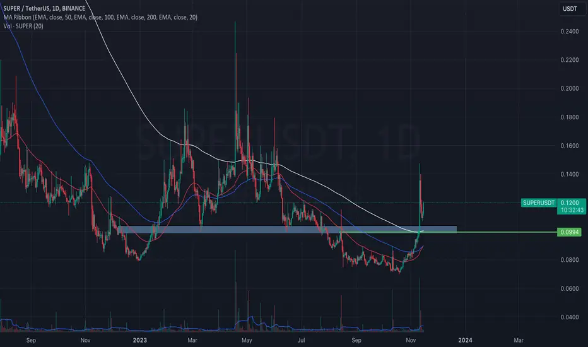Click the Nov 2023 time axis label
Screen dimensions: 588x347
point(411,340)
